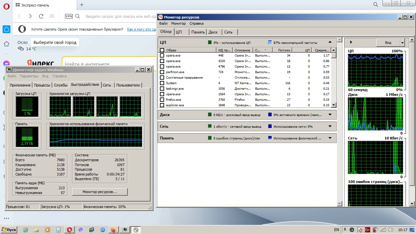
Task: Open Viber from the taskbar
Action: pos(81,230)
